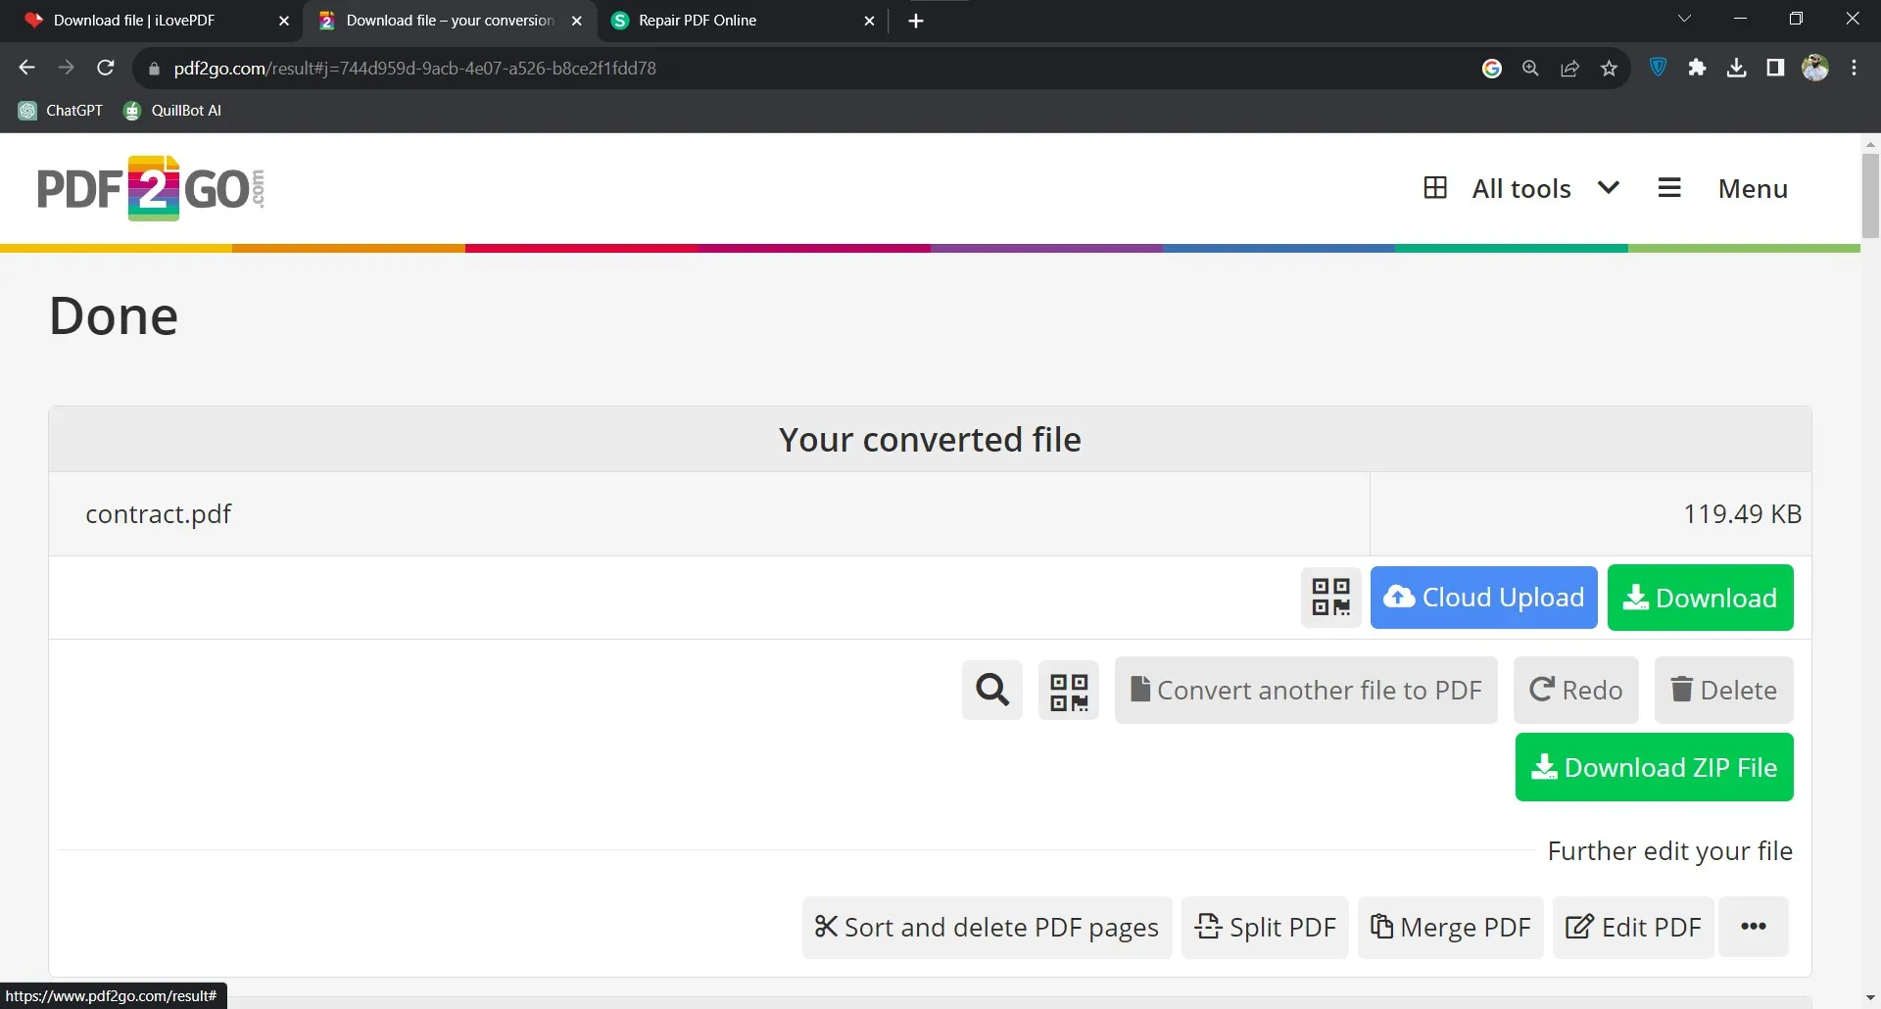
Task: Open browser Downloads icon in toolbar
Action: coord(1737,68)
